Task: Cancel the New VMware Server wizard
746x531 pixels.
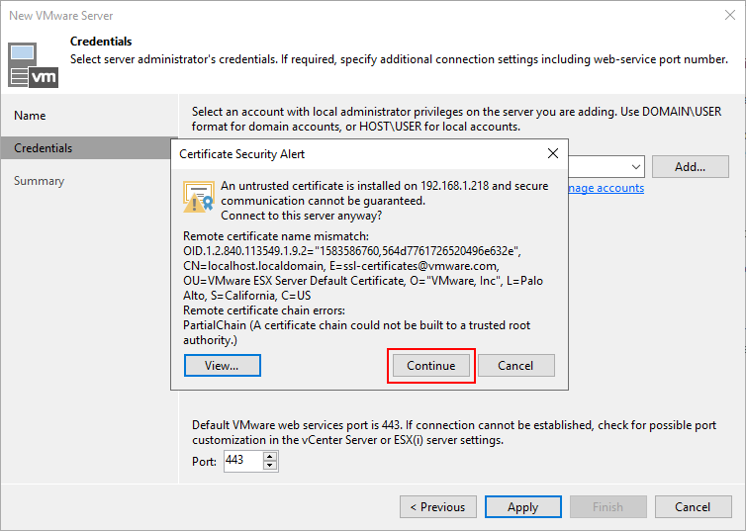Action: (693, 506)
